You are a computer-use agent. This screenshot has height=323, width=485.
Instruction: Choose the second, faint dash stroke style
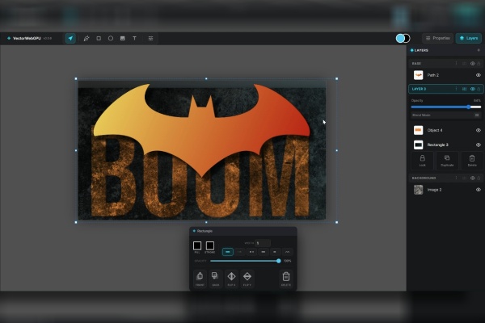[x=240, y=252]
